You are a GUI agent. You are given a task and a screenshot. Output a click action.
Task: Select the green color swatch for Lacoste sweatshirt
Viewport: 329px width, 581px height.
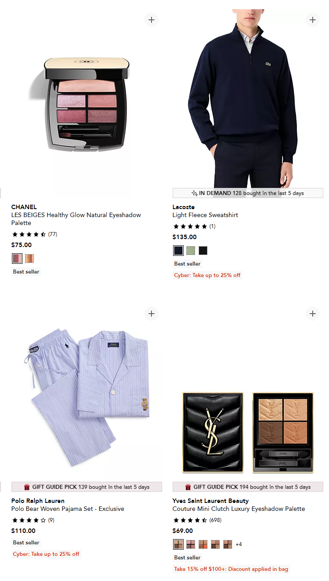[x=190, y=251]
